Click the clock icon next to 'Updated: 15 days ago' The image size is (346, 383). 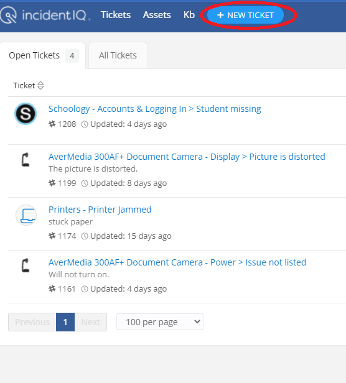pyautogui.click(x=85, y=236)
